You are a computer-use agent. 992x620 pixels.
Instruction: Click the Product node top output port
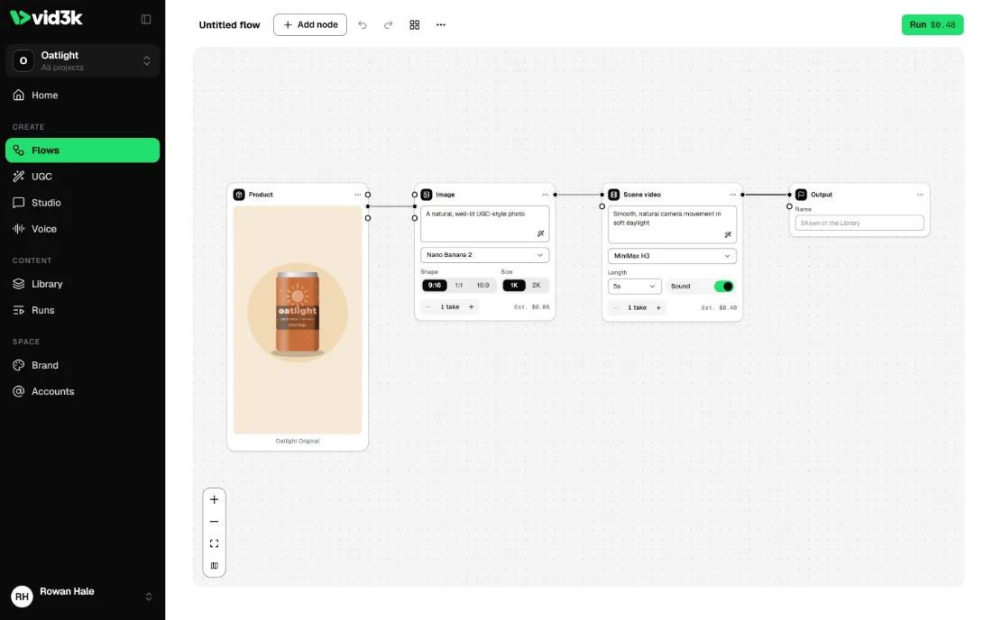point(368,195)
